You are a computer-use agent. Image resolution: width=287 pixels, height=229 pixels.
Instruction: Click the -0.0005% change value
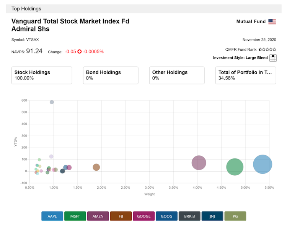coord(93,51)
